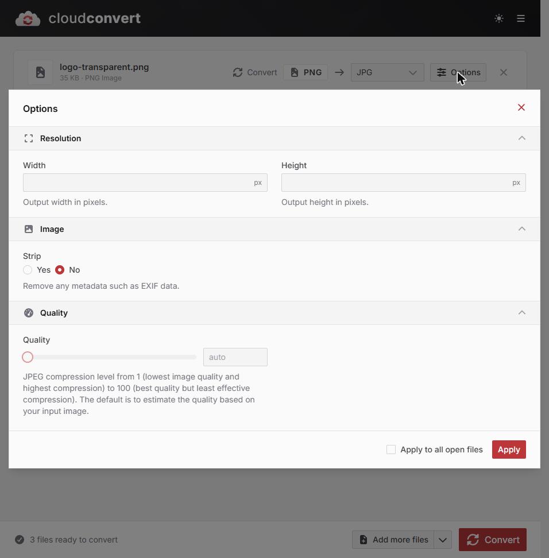Collapse the Resolution section
This screenshot has height=558, width=549.
(521, 138)
